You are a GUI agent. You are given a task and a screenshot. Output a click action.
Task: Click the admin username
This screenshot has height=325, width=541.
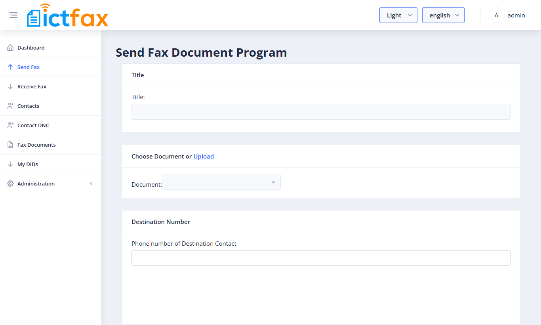pyautogui.click(x=516, y=15)
